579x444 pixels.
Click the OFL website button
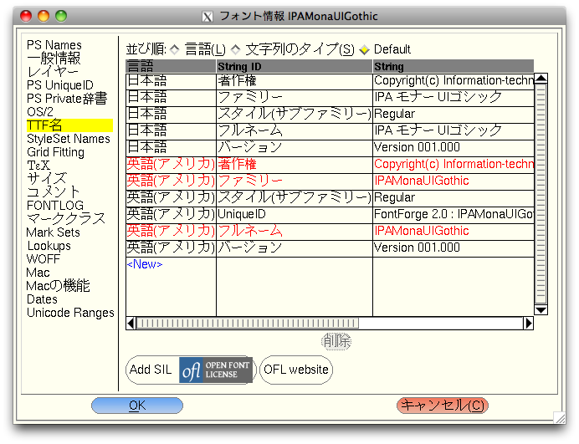(296, 370)
